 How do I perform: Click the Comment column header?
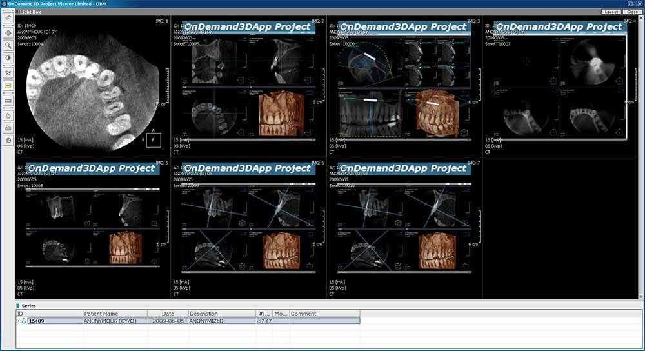coord(324,314)
